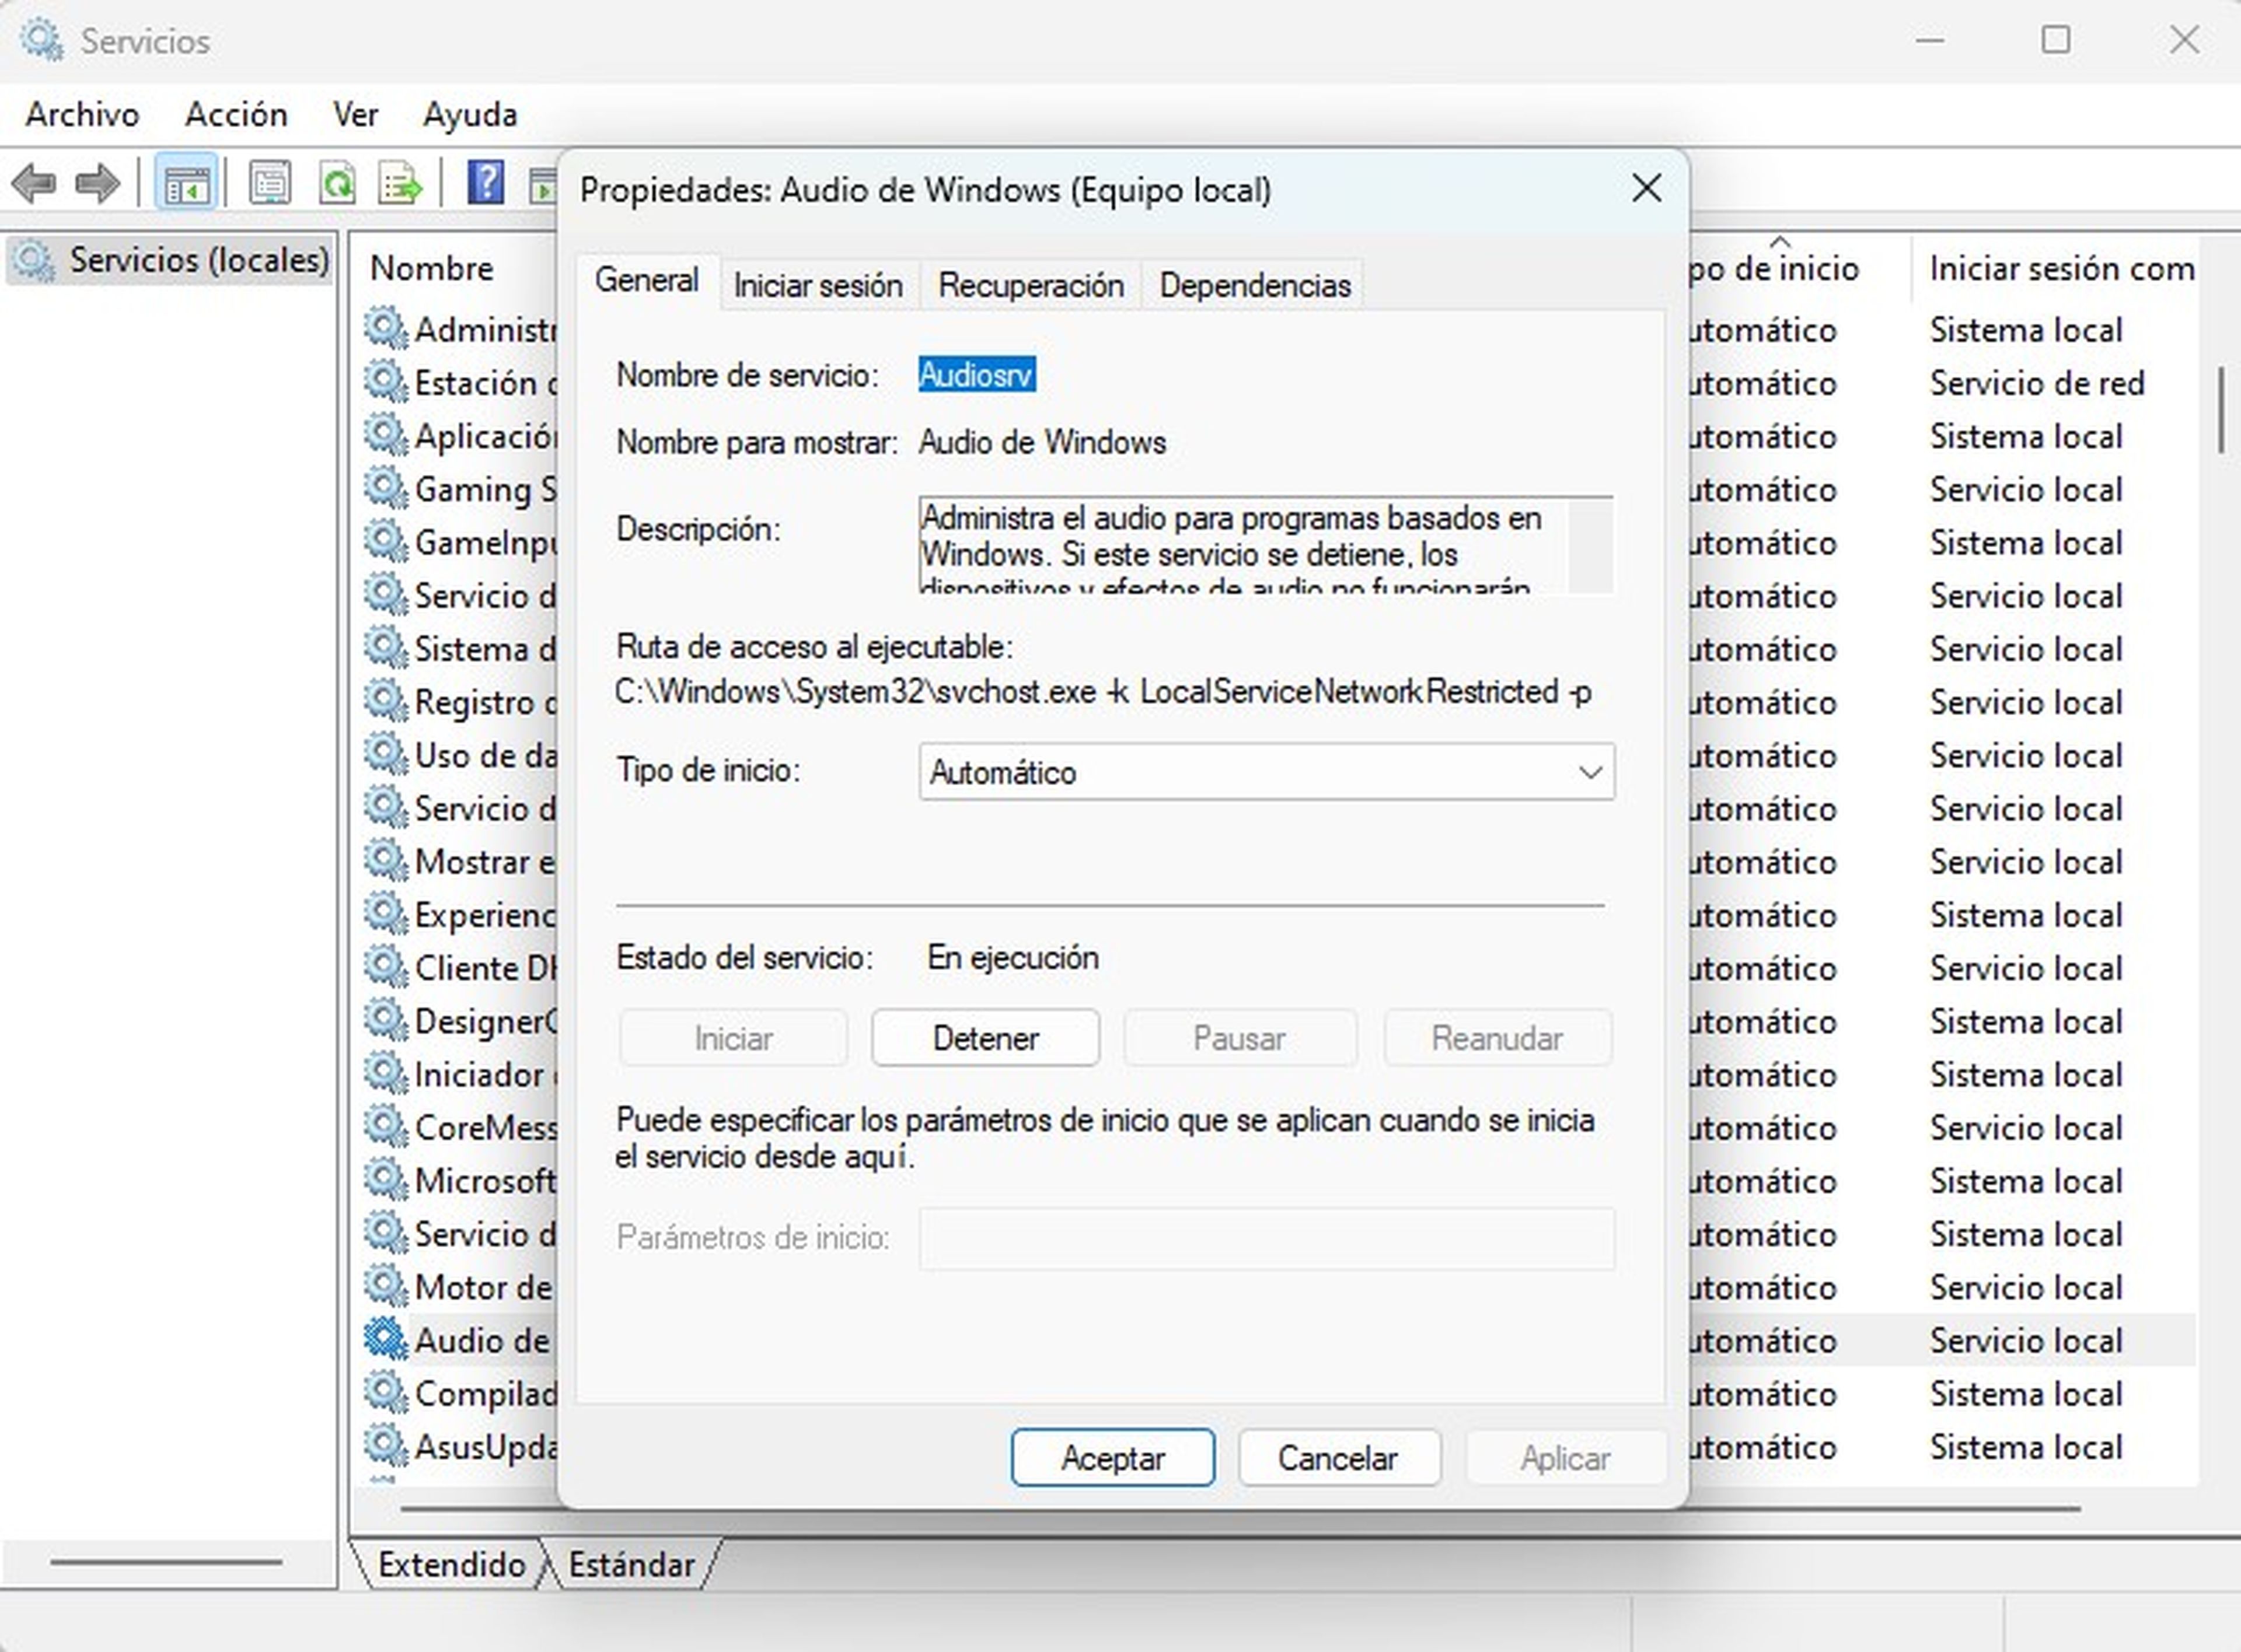Open the Ver menu
The width and height of the screenshot is (2241, 1652).
(x=355, y=115)
